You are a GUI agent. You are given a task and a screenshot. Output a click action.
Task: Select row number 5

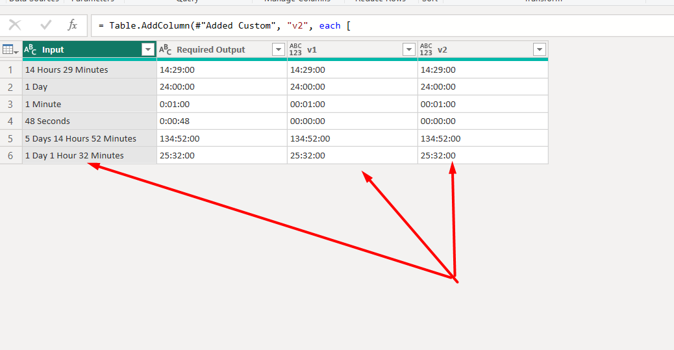tap(11, 138)
